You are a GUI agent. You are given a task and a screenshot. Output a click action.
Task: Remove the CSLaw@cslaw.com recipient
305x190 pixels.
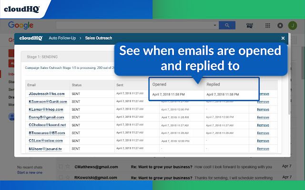point(263,141)
